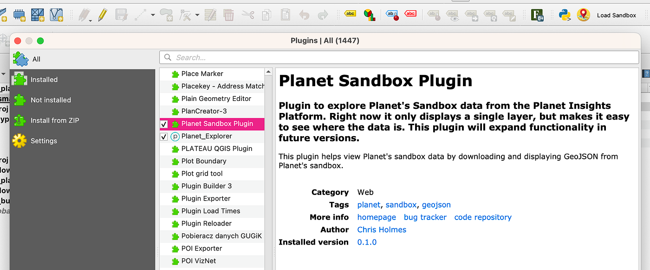Select Plugin Reloader in the list
650x270 pixels.
point(212,224)
